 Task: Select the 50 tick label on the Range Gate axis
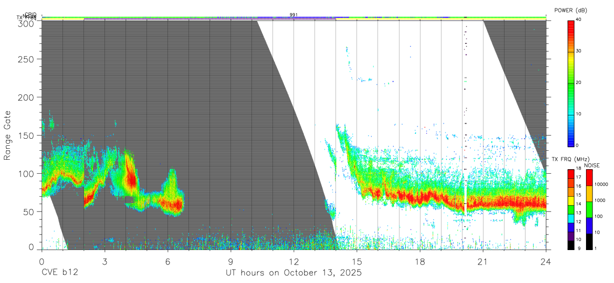28,212
